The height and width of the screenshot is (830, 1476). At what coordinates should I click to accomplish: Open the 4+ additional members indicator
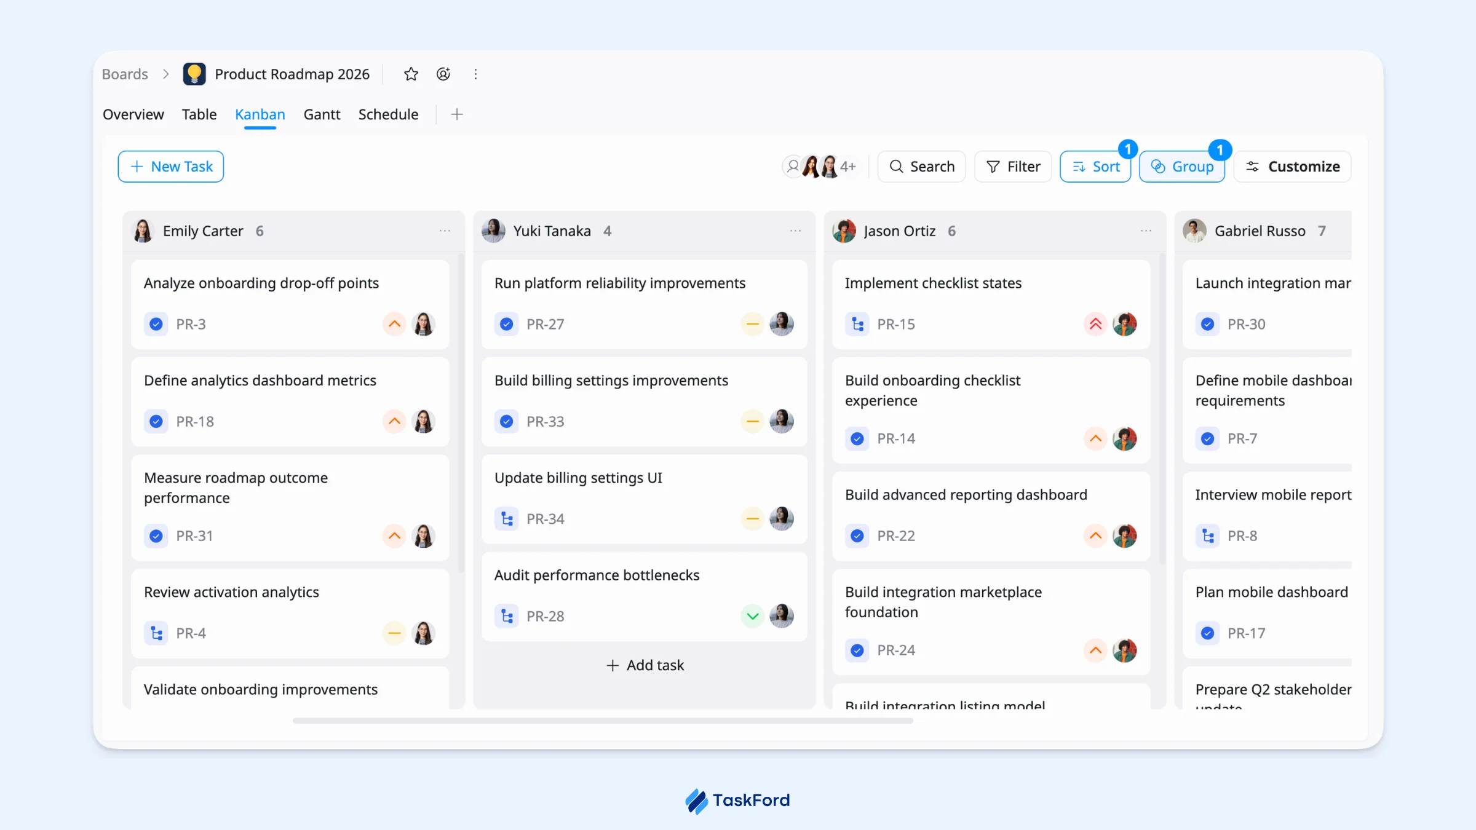point(848,167)
